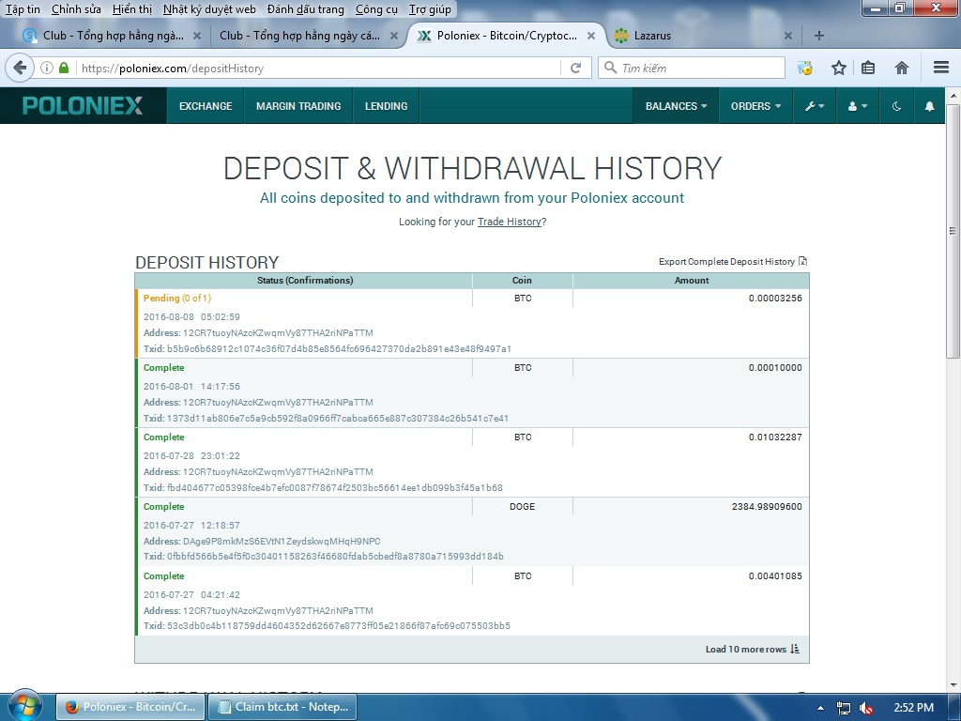Open the Poloniex wrench tools menu

click(815, 106)
